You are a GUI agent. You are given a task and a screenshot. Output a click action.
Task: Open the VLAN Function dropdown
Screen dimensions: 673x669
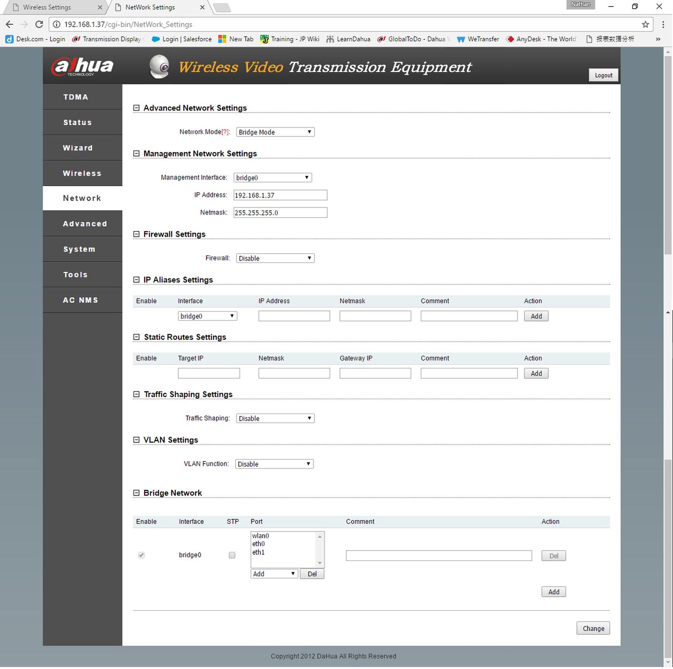tap(274, 464)
